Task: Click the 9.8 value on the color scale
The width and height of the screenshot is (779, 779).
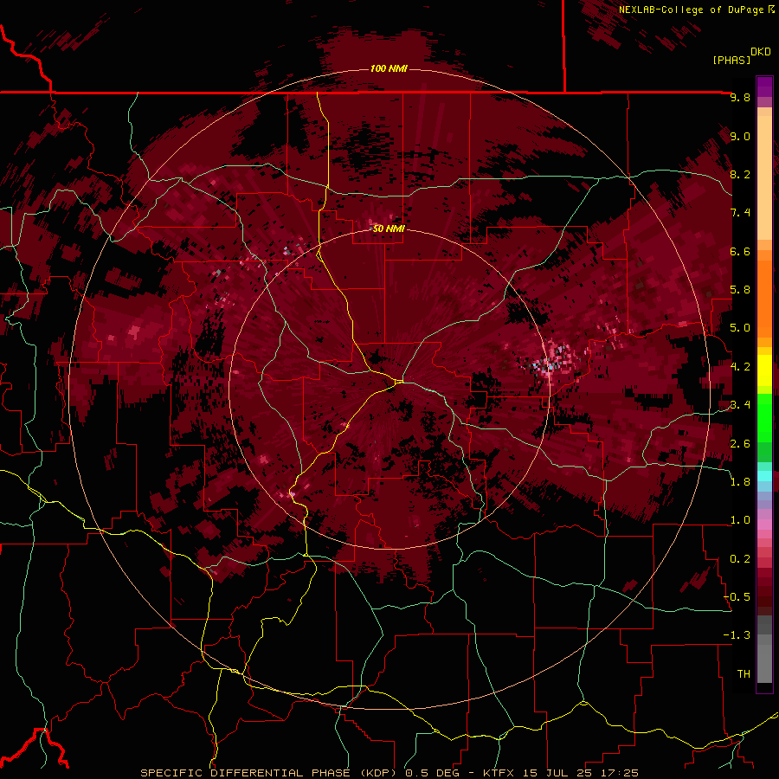Action: click(740, 97)
